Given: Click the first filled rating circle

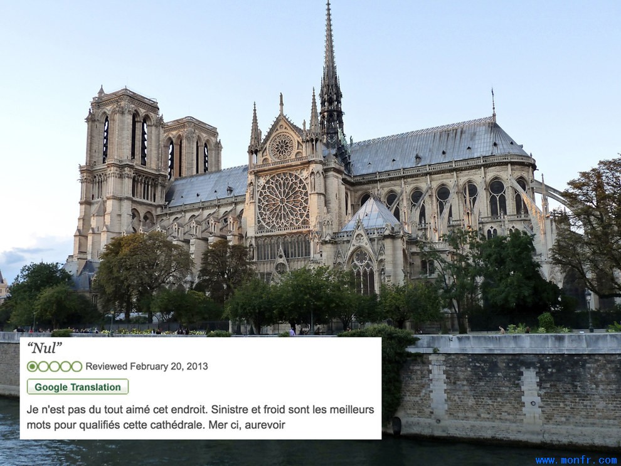Looking at the screenshot, I should (32, 367).
